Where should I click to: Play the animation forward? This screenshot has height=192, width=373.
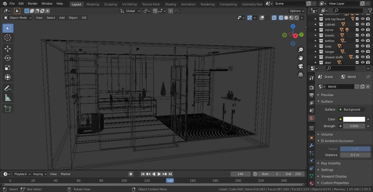pyautogui.click(x=159, y=174)
